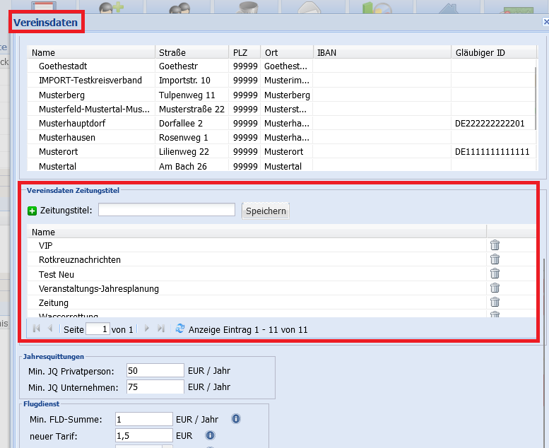Screen dimensions: 549x448
Task: Focus the Min. JQ Privatperson field
Action: 155,370
